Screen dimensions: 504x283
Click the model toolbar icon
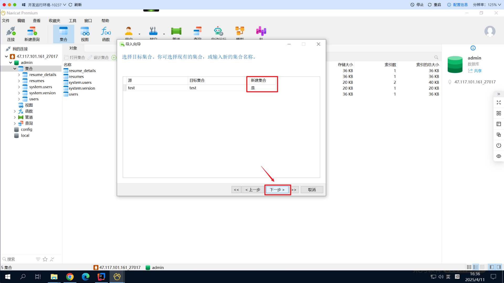(240, 31)
